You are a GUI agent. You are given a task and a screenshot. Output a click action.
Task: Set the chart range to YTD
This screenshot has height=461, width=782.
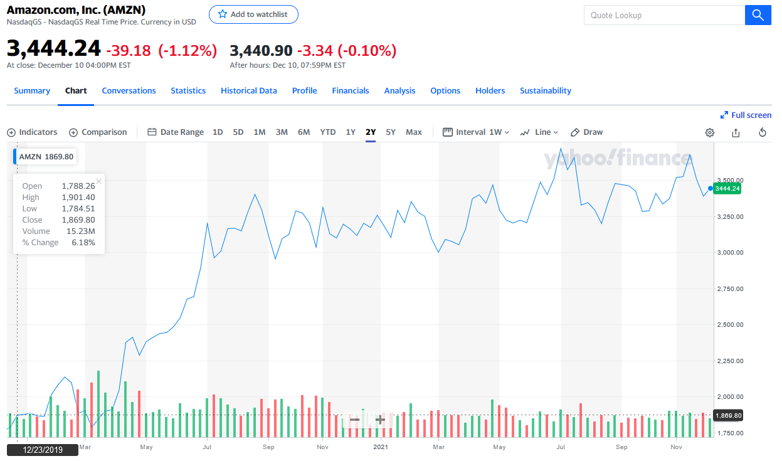coord(328,132)
